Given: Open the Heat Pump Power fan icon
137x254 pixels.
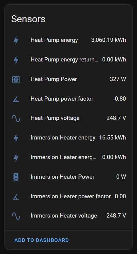Looking at the screenshot, I should 16,80.
